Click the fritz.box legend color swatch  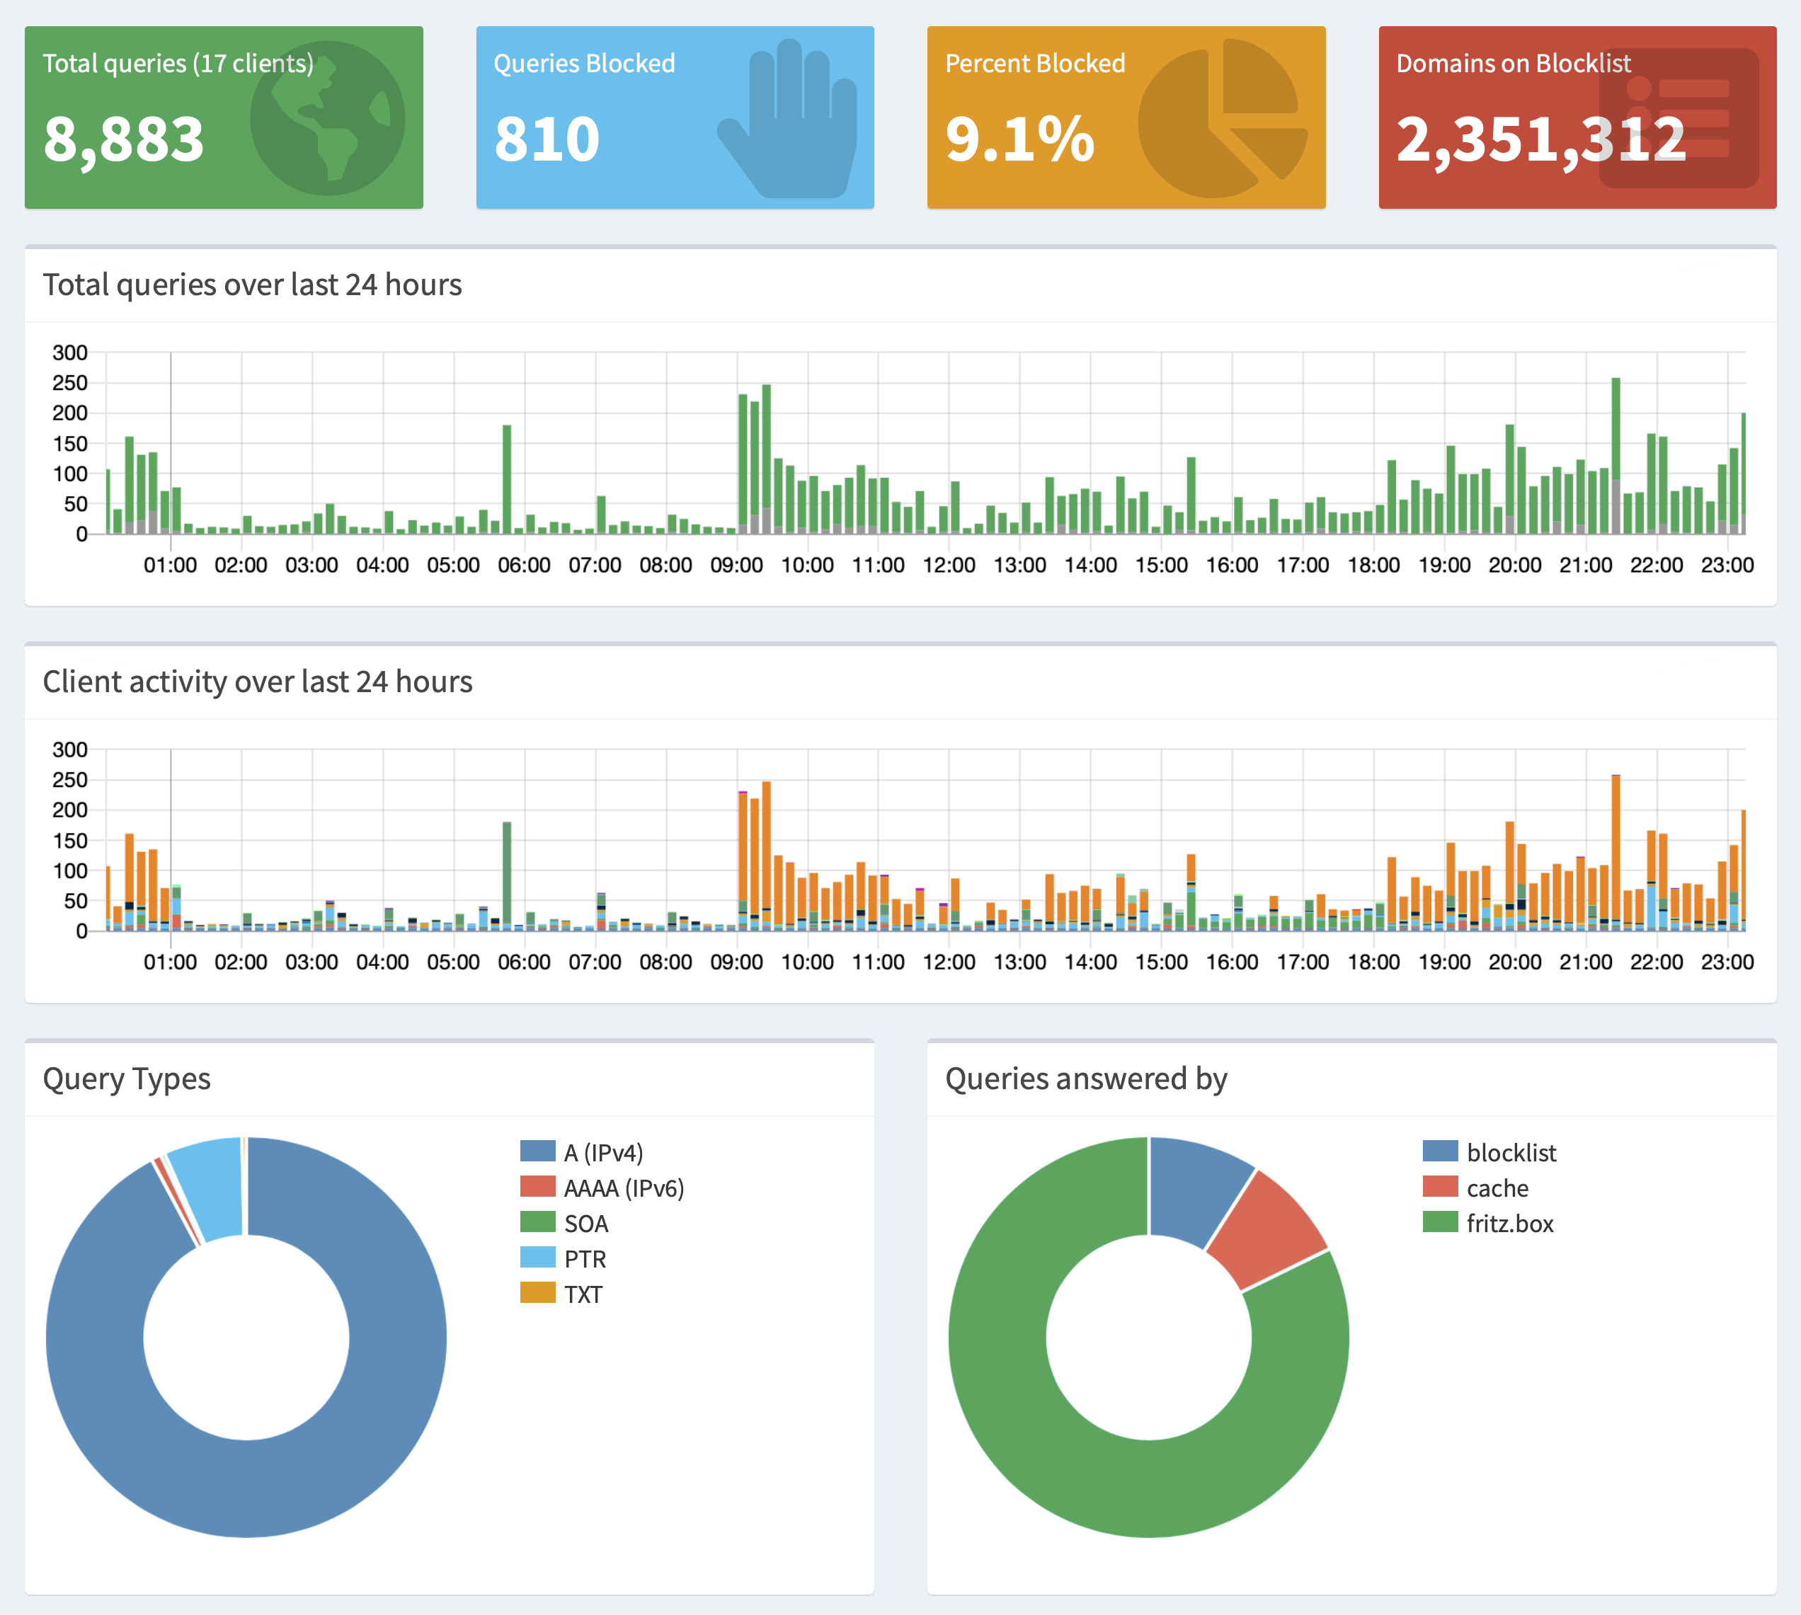1440,1222
